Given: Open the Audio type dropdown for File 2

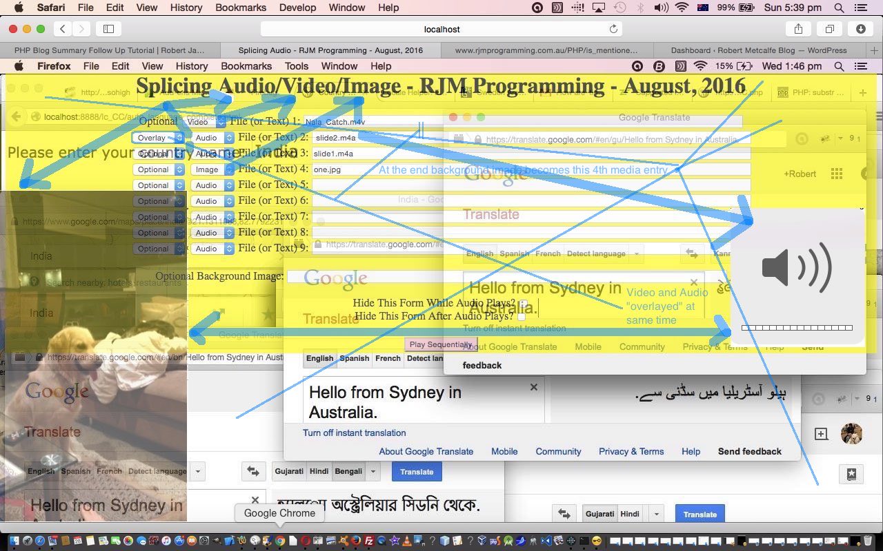Looking at the screenshot, I should tap(212, 138).
